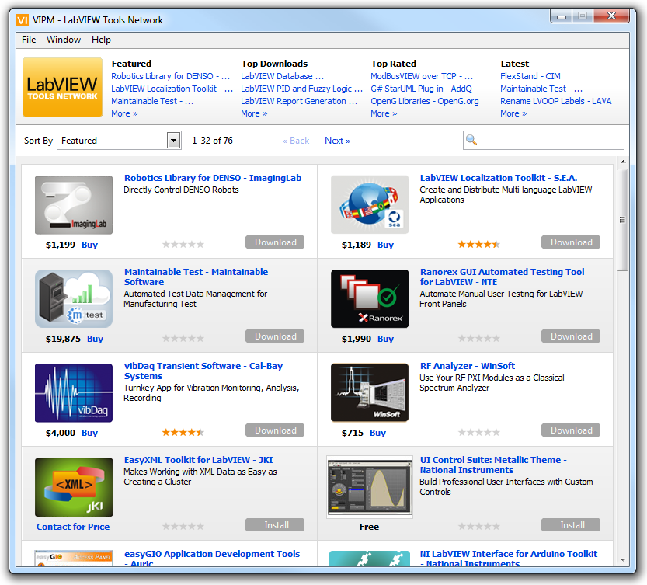This screenshot has height=585, width=647.
Task: Expand More under Top Downloads
Action: 254,113
